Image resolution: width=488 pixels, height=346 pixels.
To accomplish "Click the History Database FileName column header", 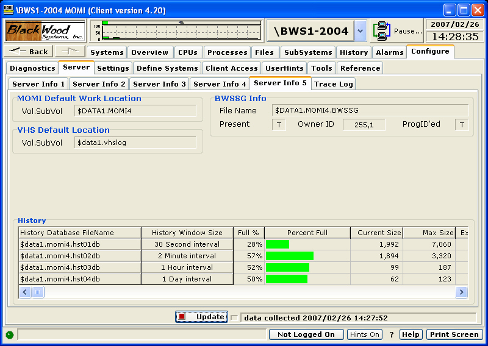I will point(80,233).
